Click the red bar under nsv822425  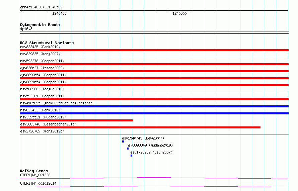pyautogui.click(x=154, y=50)
